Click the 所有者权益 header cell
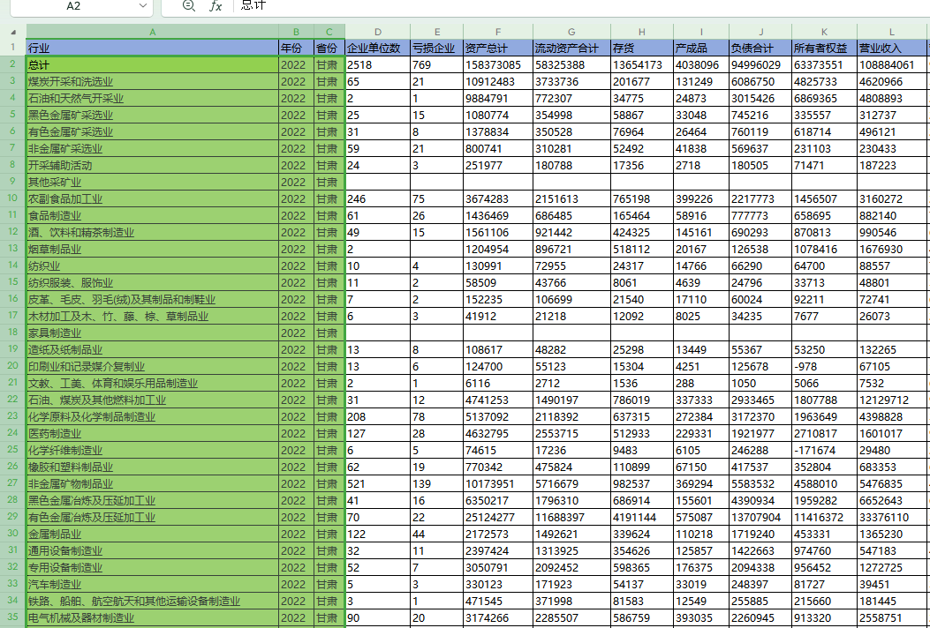Image resolution: width=930 pixels, height=628 pixels. coord(824,48)
